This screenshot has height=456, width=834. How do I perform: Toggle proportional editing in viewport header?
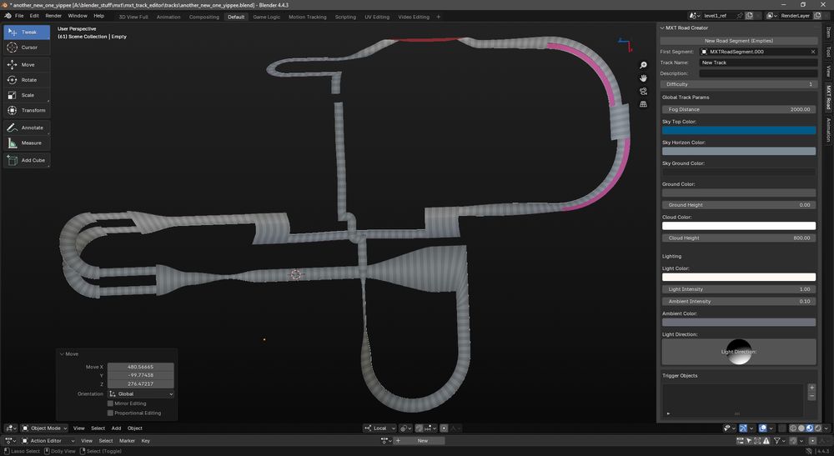point(444,428)
